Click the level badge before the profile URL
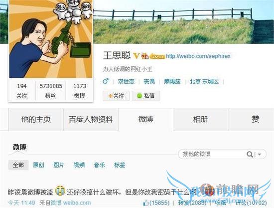The height and width of the screenshot is (208, 274). point(157,56)
